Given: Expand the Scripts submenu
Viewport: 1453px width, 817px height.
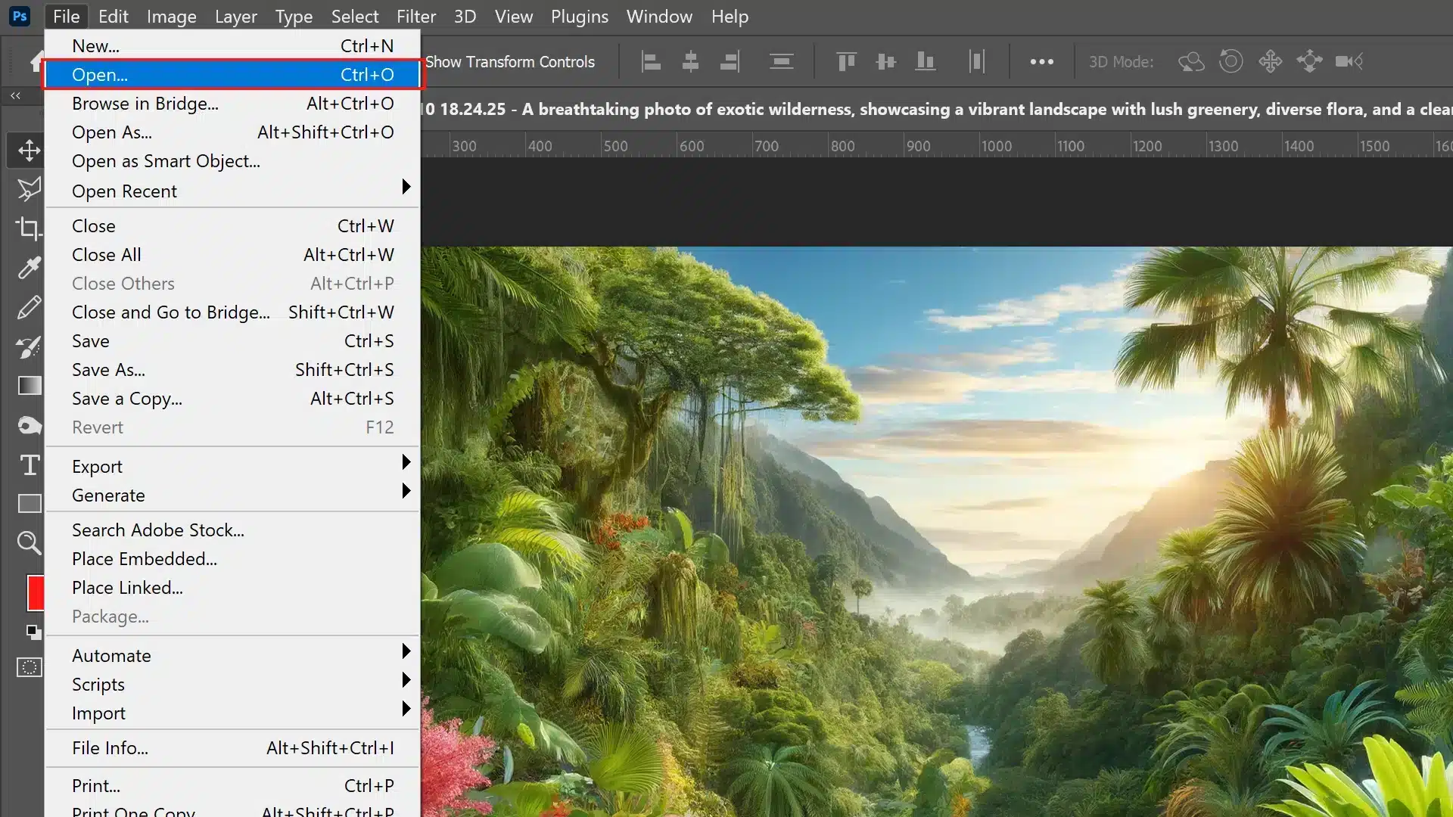Looking at the screenshot, I should click(232, 684).
